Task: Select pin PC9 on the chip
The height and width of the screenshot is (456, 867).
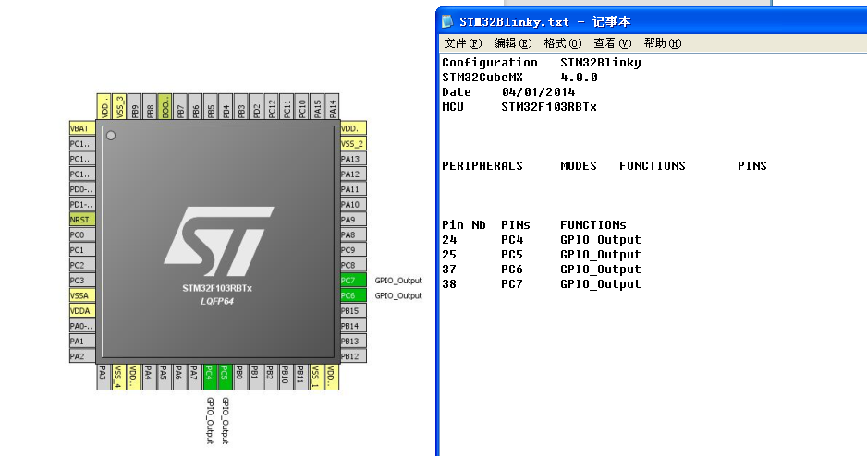Action: click(x=353, y=250)
